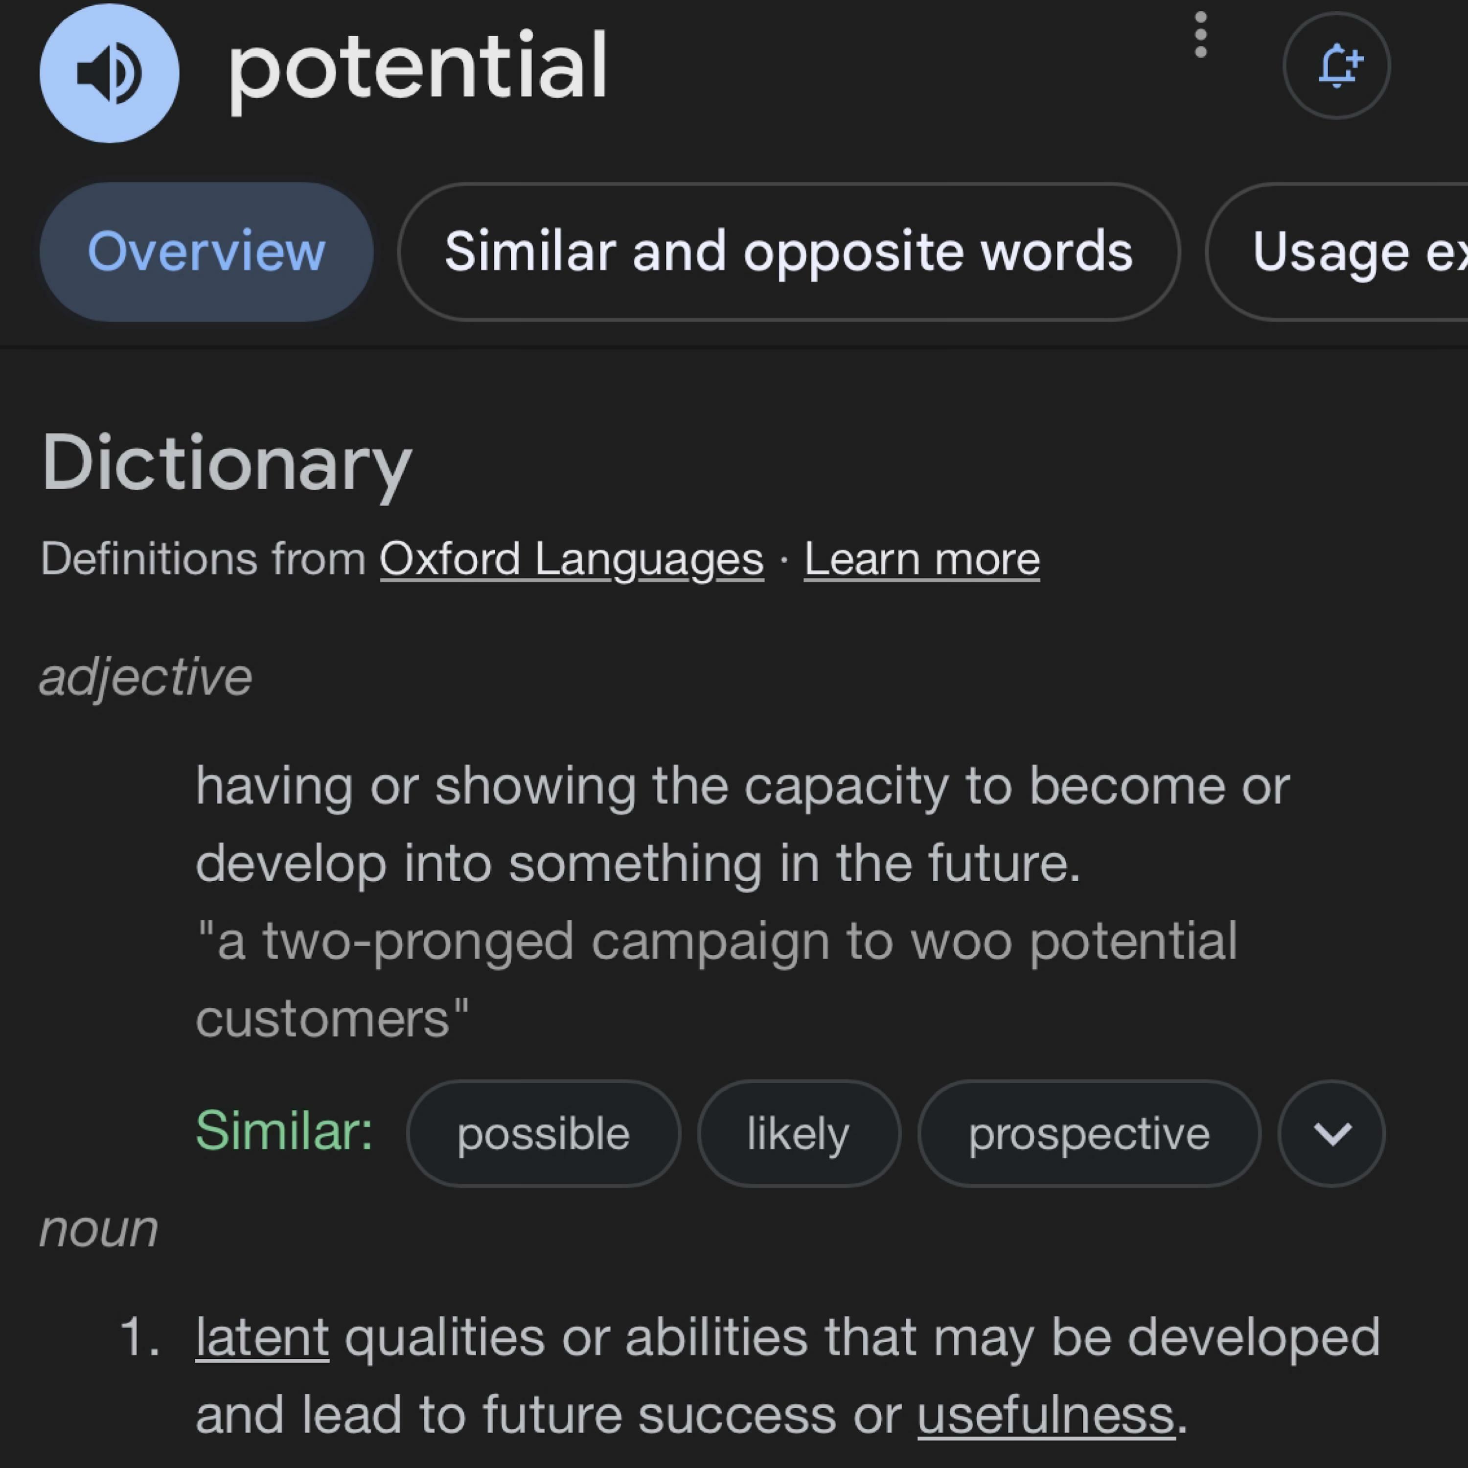Click the Learn more link
1468x1468 pixels.
pyautogui.click(x=922, y=560)
